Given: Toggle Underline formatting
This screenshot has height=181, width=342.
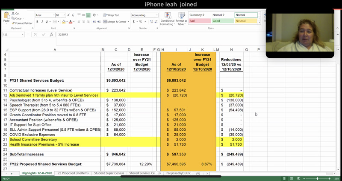Looking at the screenshot, I should click(x=47, y=22).
